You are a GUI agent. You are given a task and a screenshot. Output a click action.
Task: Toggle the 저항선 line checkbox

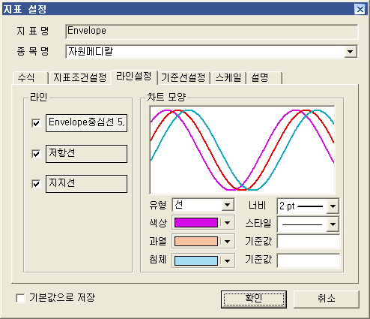(36, 154)
